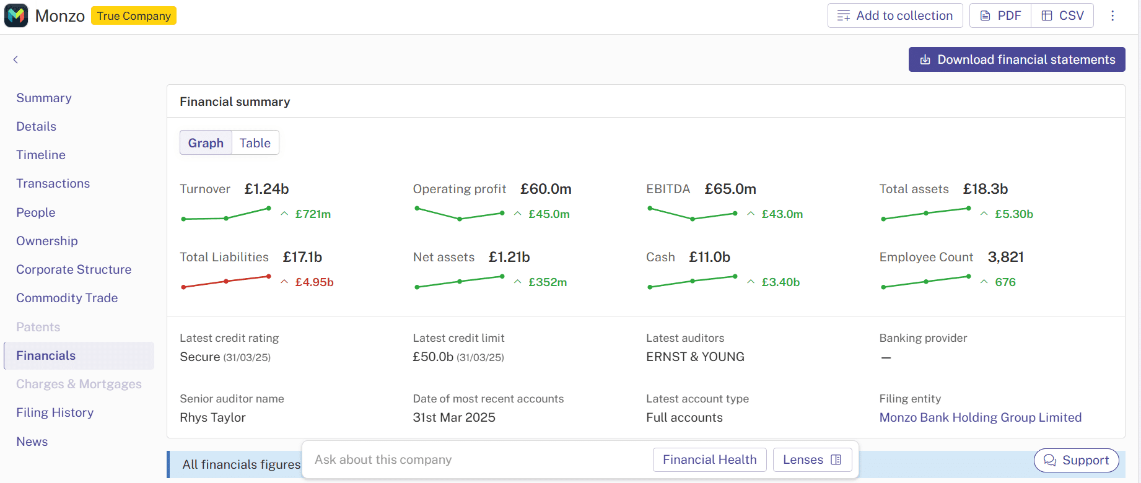Image resolution: width=1141 pixels, height=483 pixels.
Task: Open Transactions in sidebar
Action: [x=53, y=183]
